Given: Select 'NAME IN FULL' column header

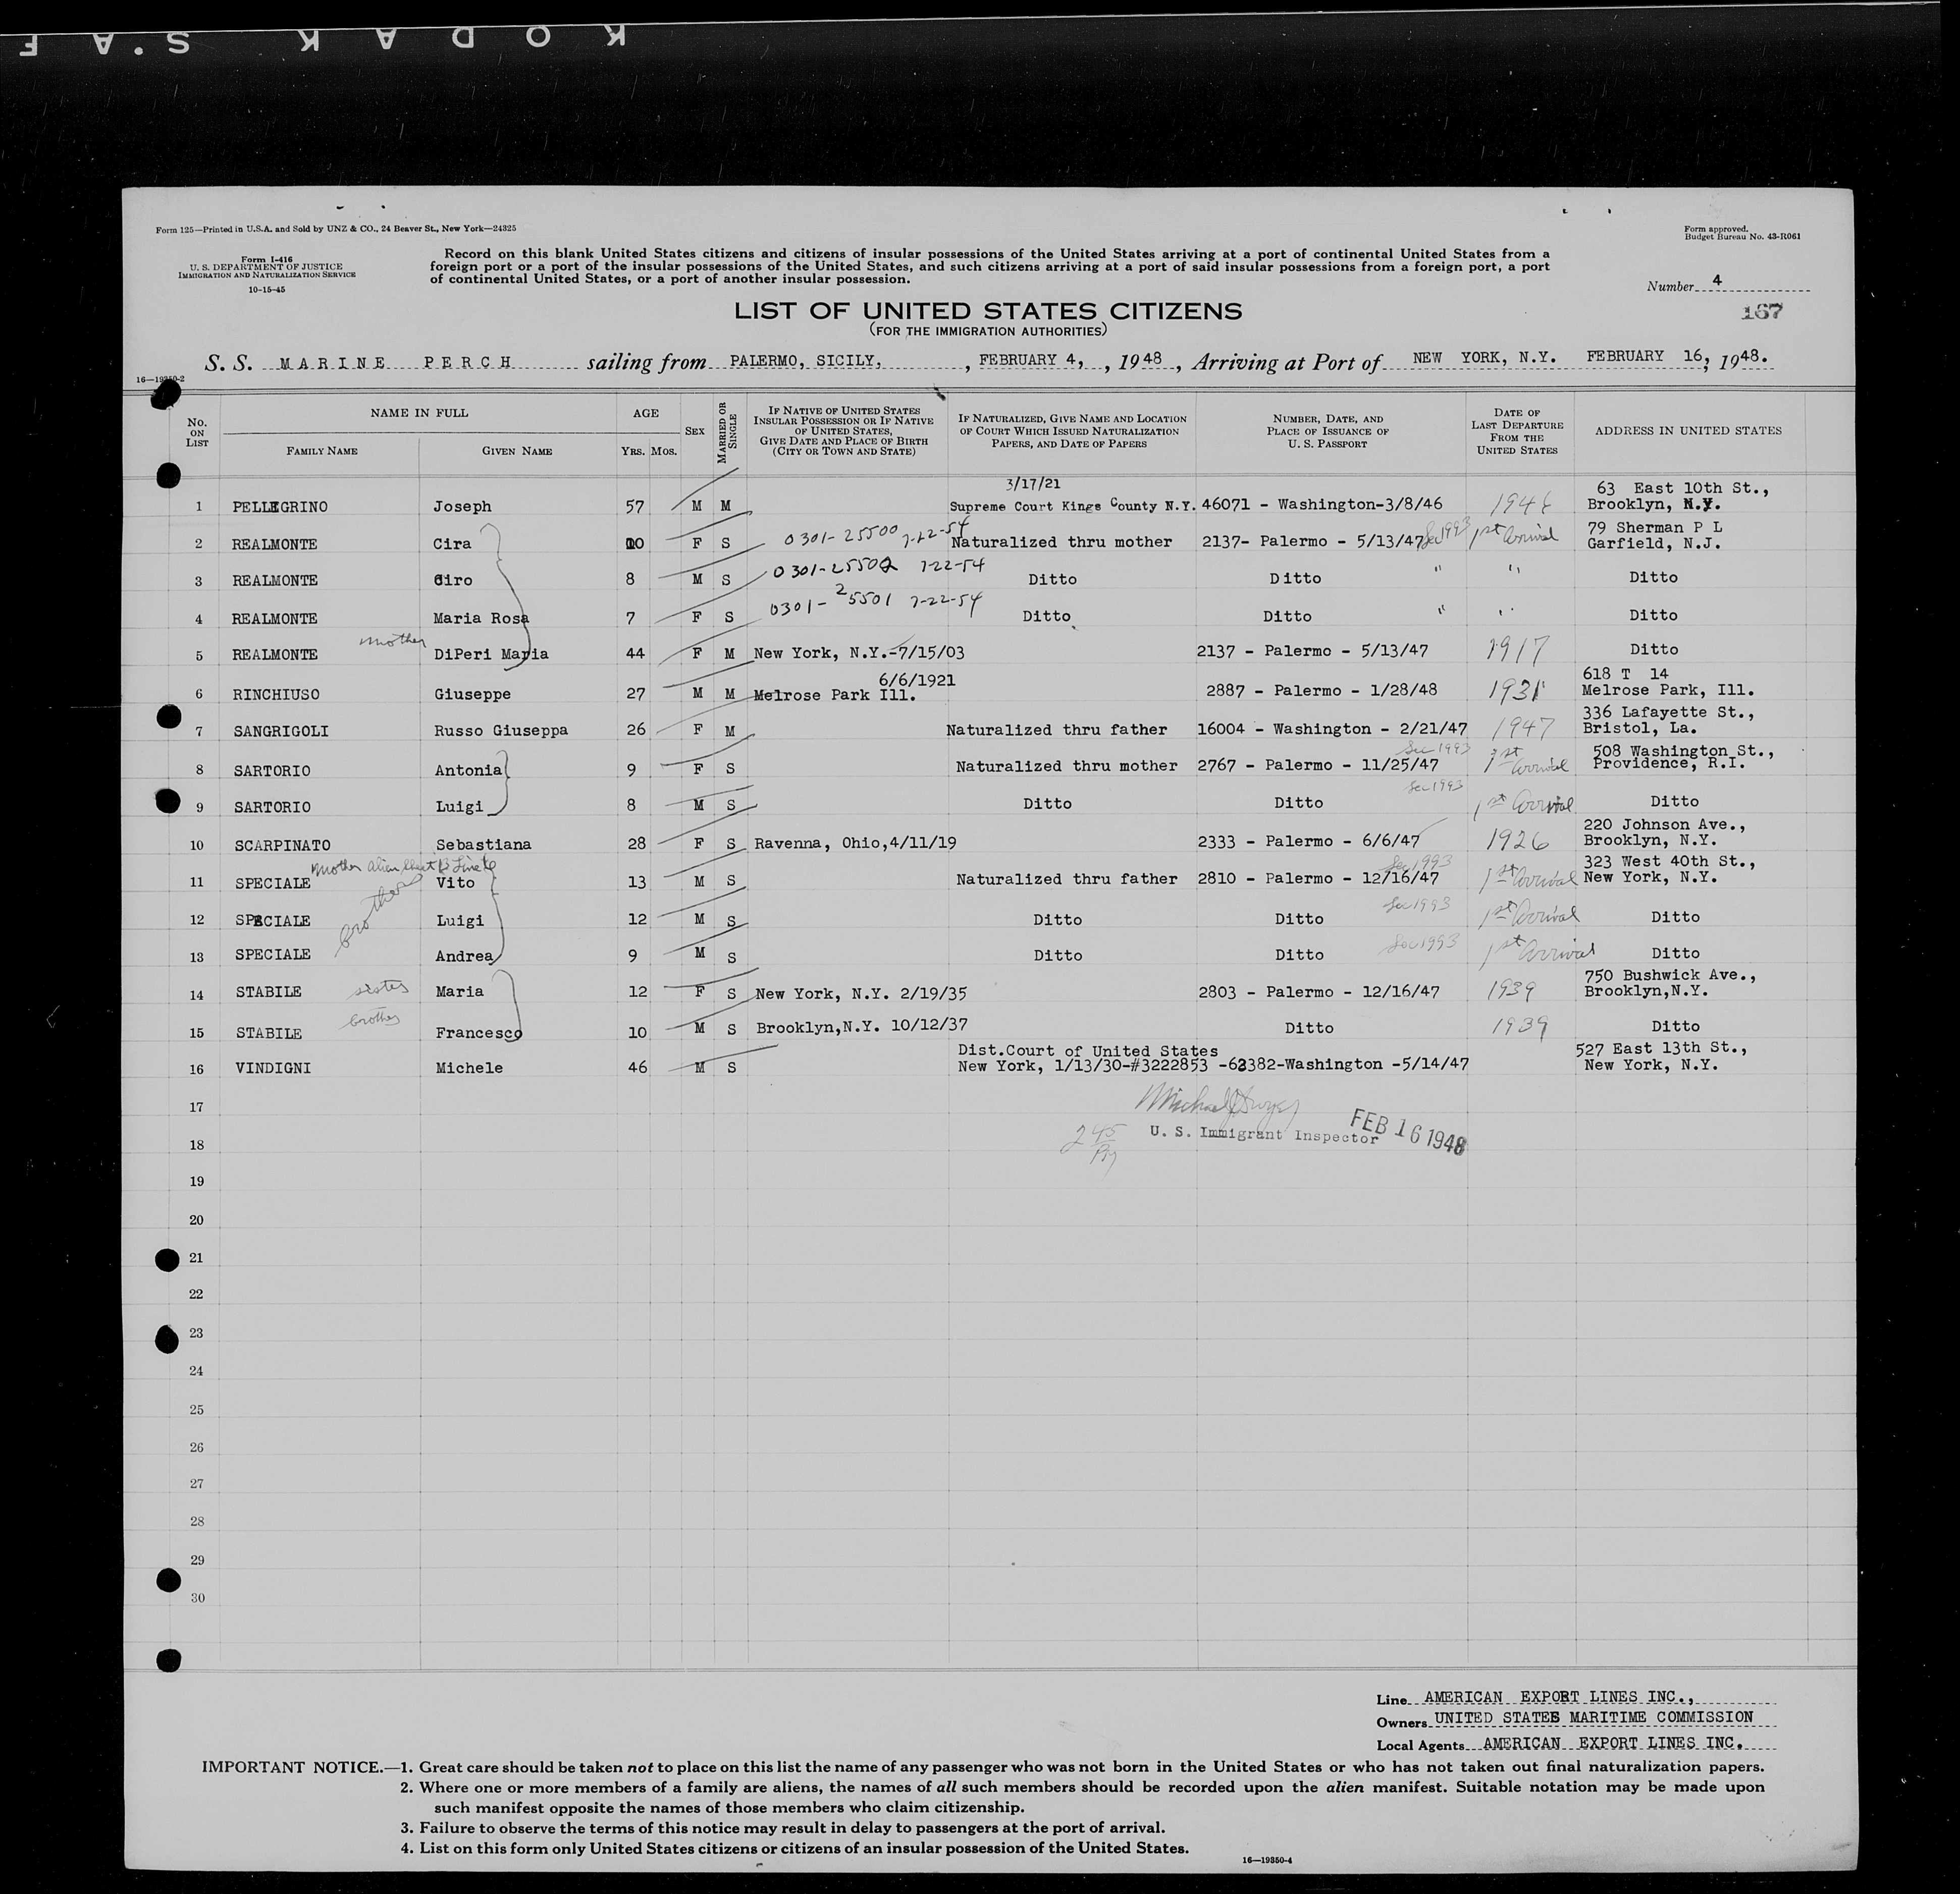Looking at the screenshot, I should tap(419, 413).
